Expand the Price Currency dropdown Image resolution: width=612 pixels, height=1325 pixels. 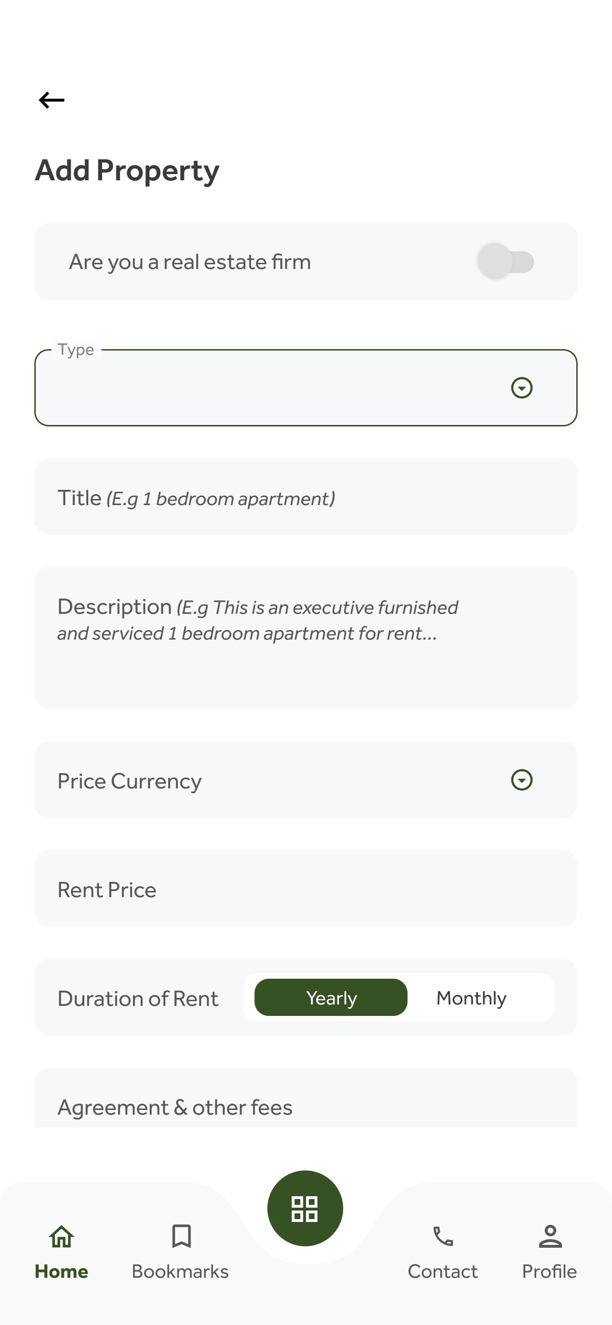click(x=267, y=780)
